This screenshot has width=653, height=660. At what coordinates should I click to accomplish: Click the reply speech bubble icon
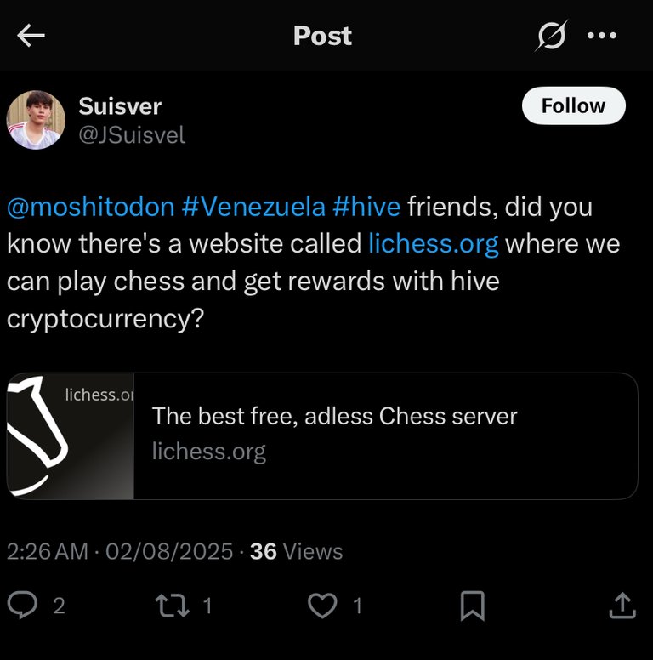pos(23,605)
